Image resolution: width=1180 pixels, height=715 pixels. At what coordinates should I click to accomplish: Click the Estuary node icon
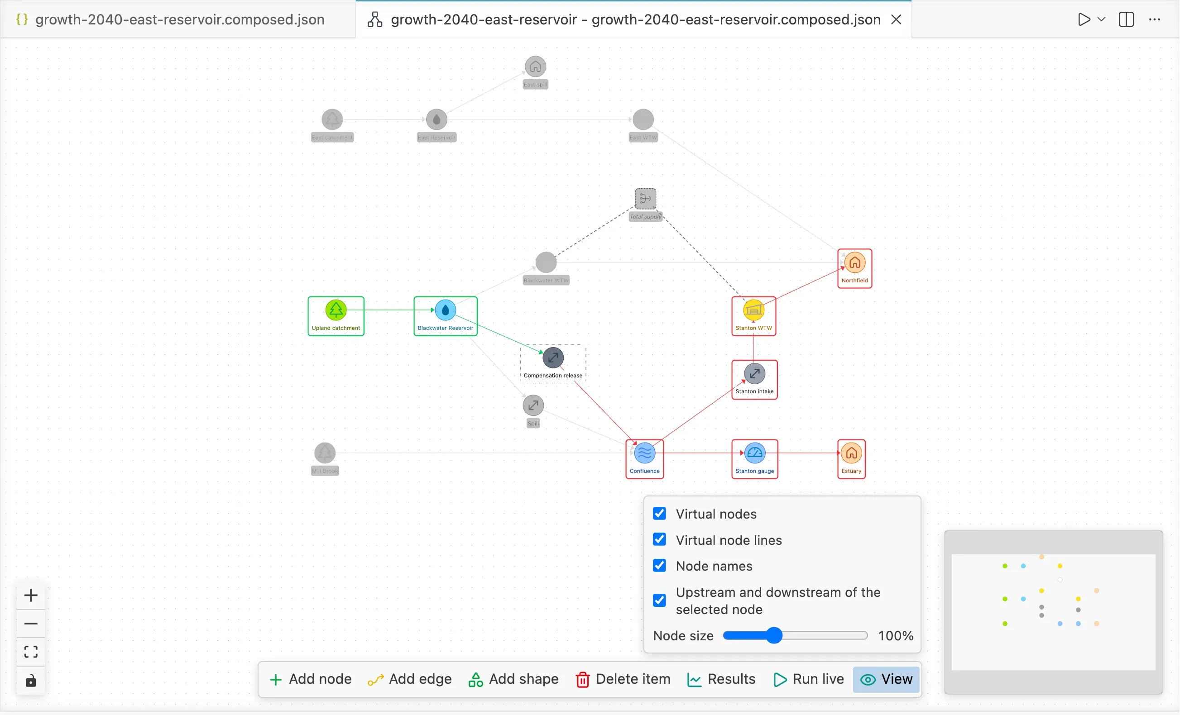(x=851, y=453)
